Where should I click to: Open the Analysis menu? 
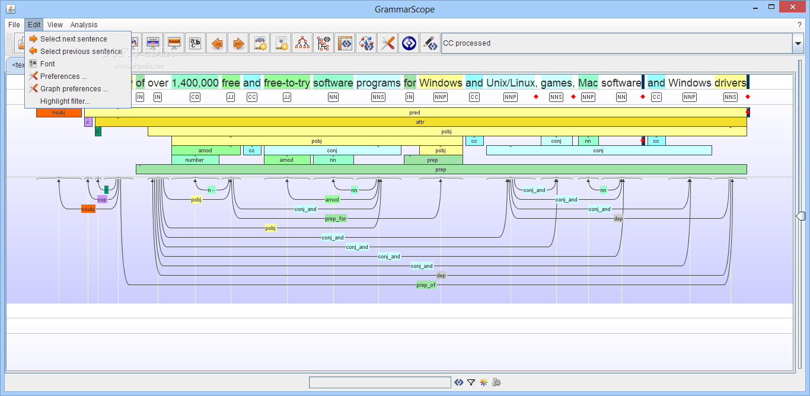[x=84, y=24]
